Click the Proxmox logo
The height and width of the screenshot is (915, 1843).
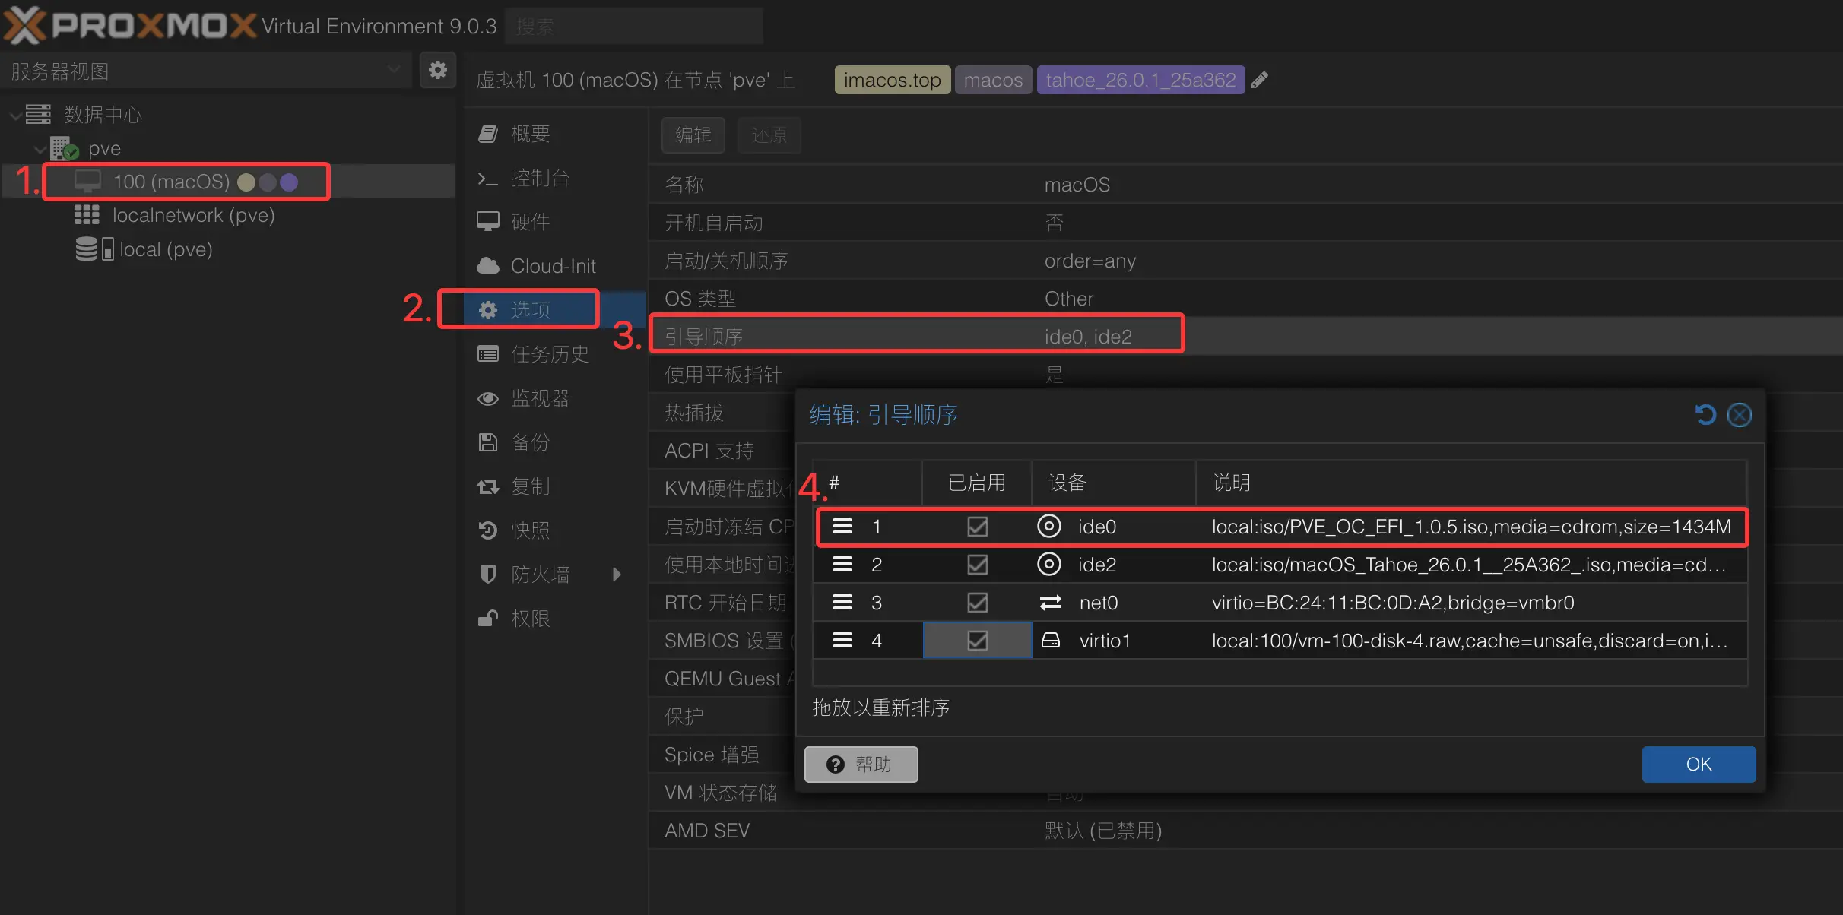(x=129, y=25)
